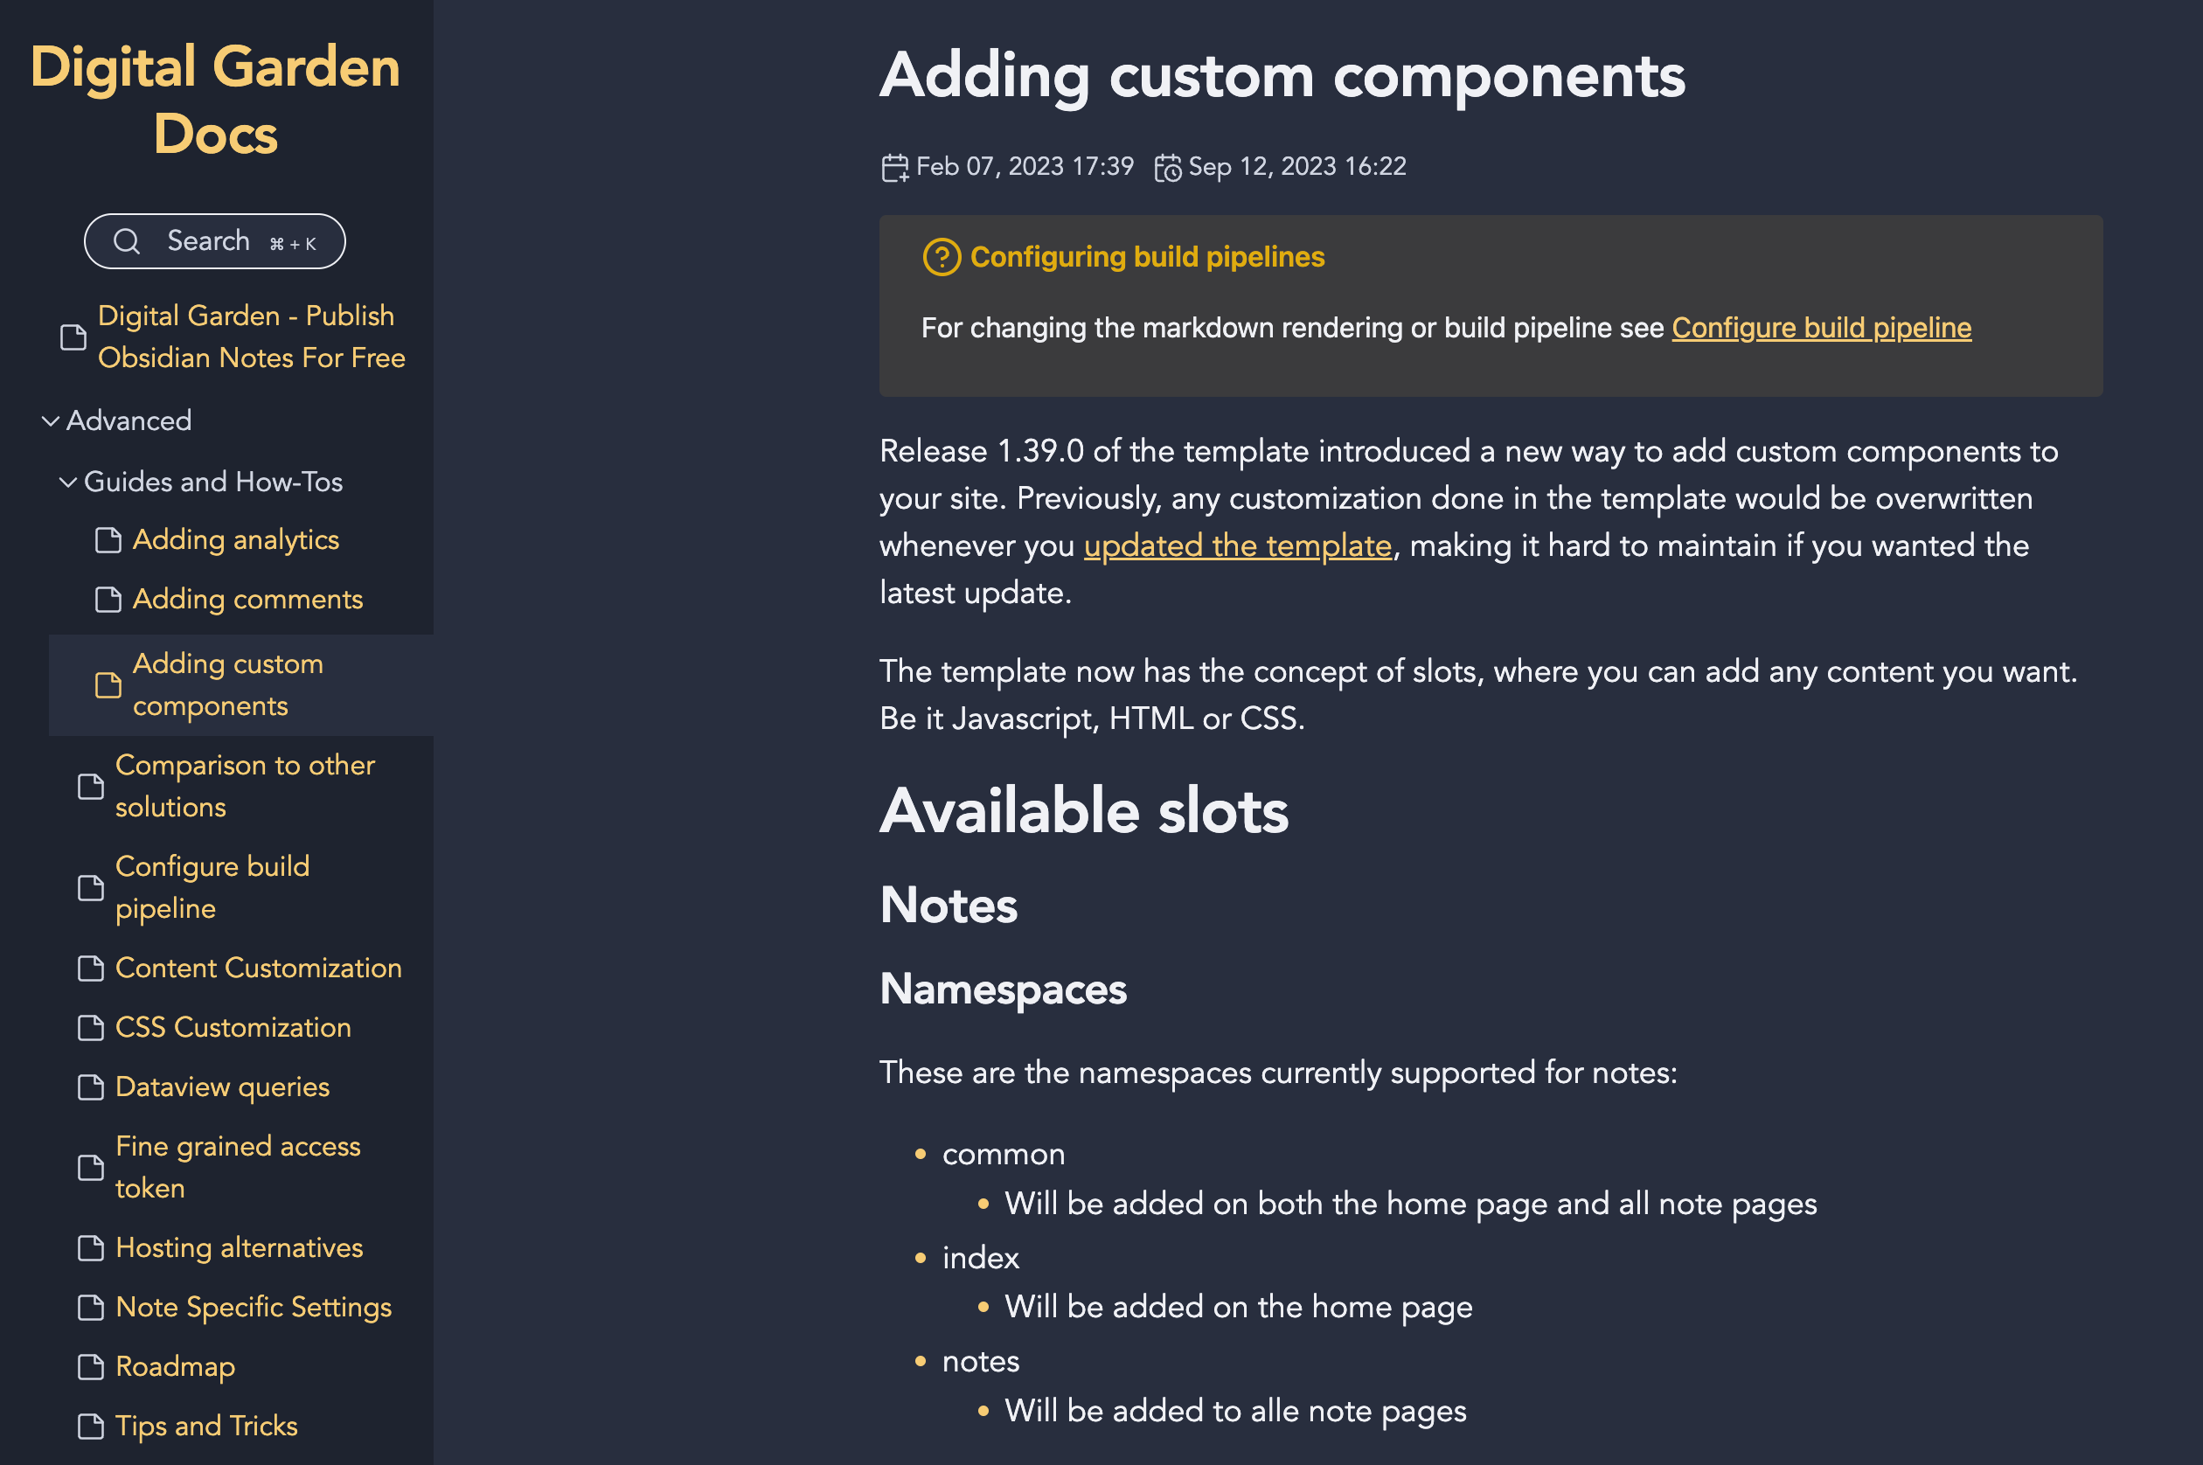
Task: Click the file icon beside Dataview queries
Action: click(x=91, y=1087)
